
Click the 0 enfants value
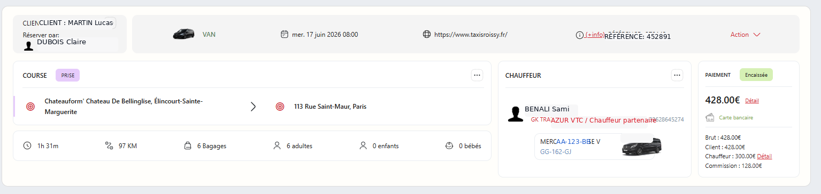[x=386, y=146]
